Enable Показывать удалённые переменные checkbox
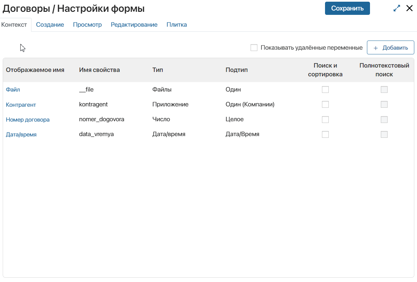Viewport: 417px width, 282px height. (254, 48)
